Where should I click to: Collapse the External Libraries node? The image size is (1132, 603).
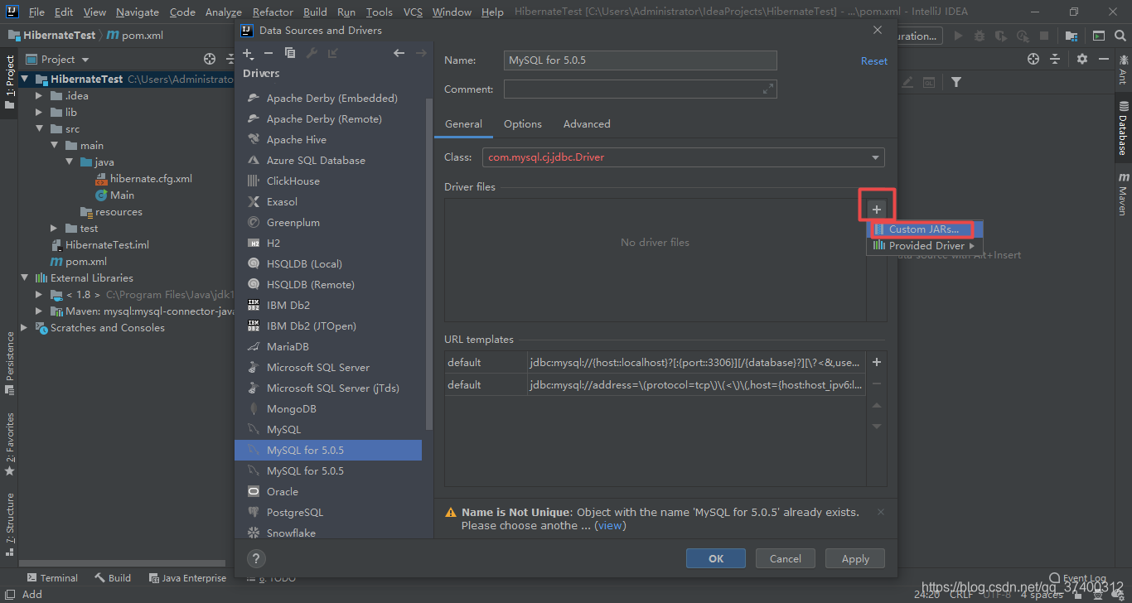tap(26, 277)
